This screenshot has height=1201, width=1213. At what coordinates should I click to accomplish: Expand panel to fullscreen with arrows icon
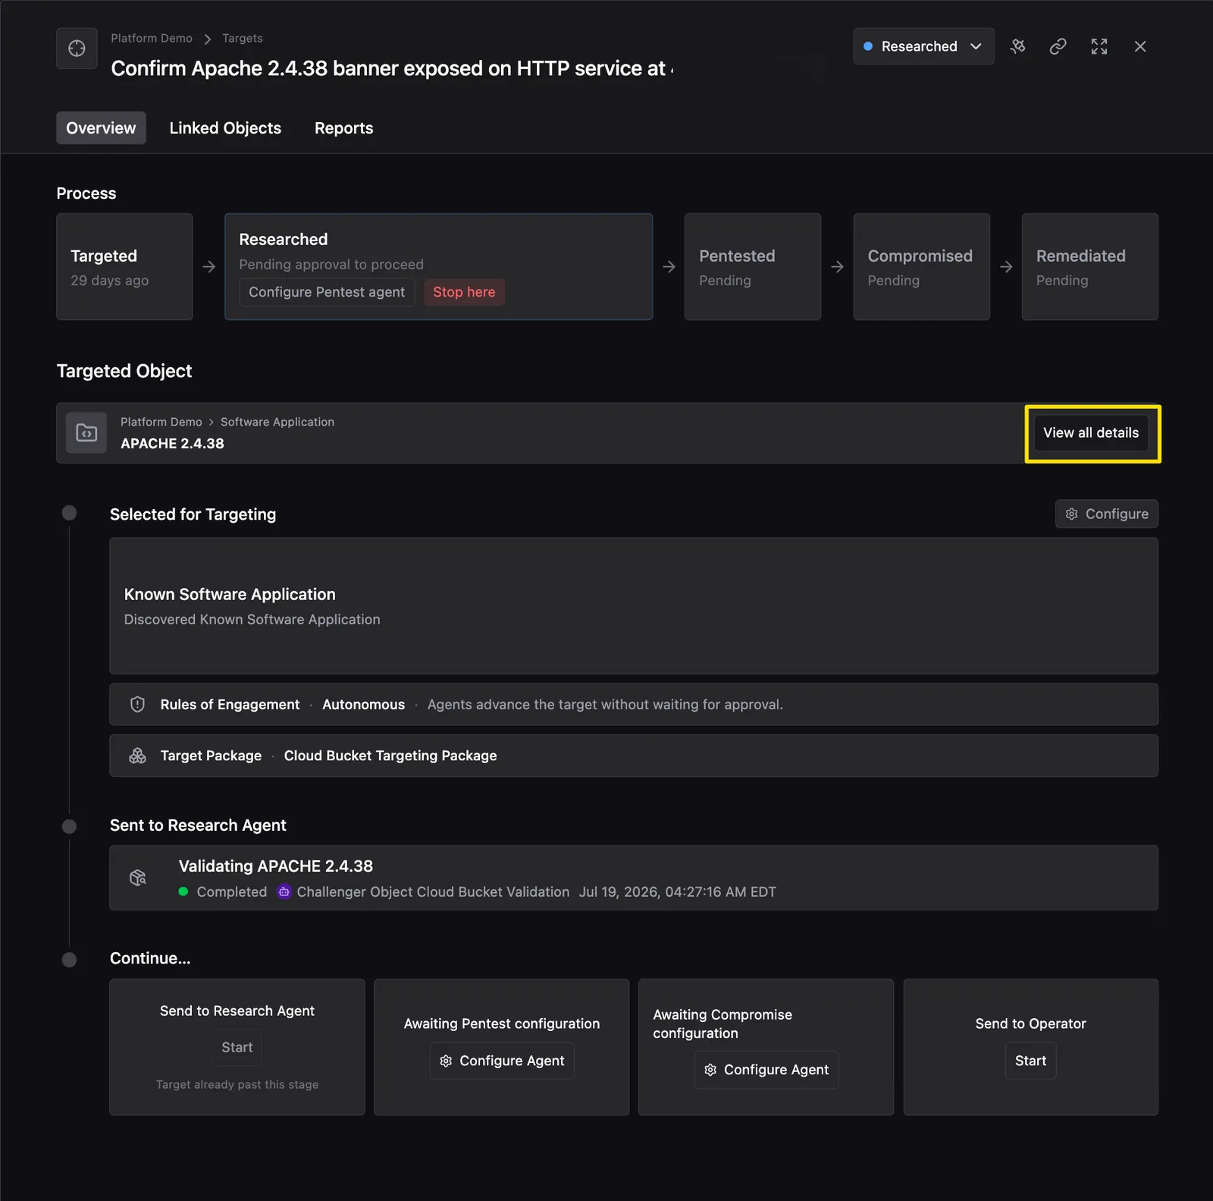click(x=1099, y=46)
